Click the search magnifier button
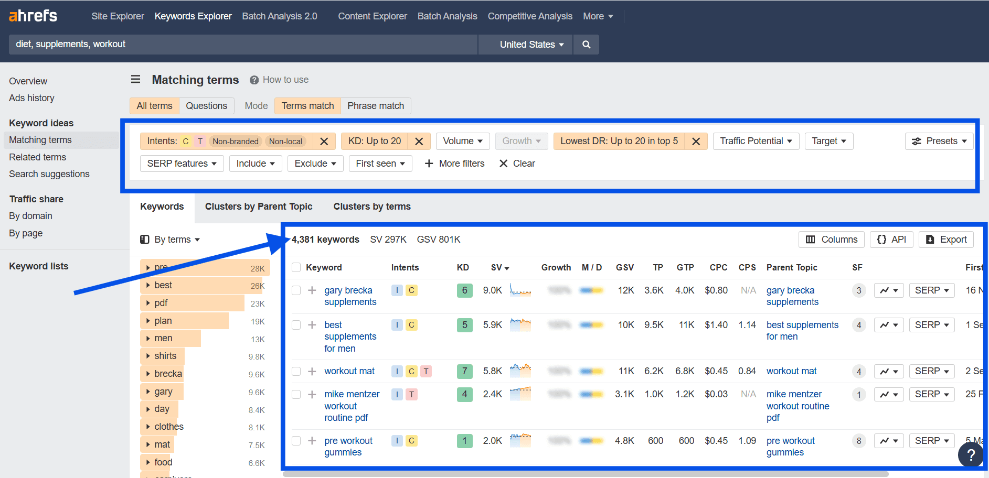Image resolution: width=989 pixels, height=478 pixels. click(x=587, y=45)
